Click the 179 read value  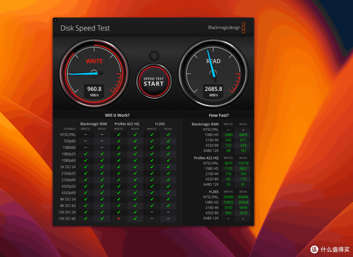click(243, 179)
